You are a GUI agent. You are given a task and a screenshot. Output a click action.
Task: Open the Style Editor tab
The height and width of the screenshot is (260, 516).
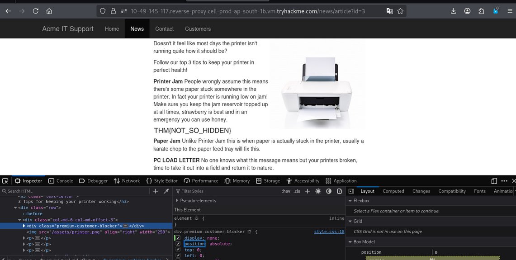162,181
